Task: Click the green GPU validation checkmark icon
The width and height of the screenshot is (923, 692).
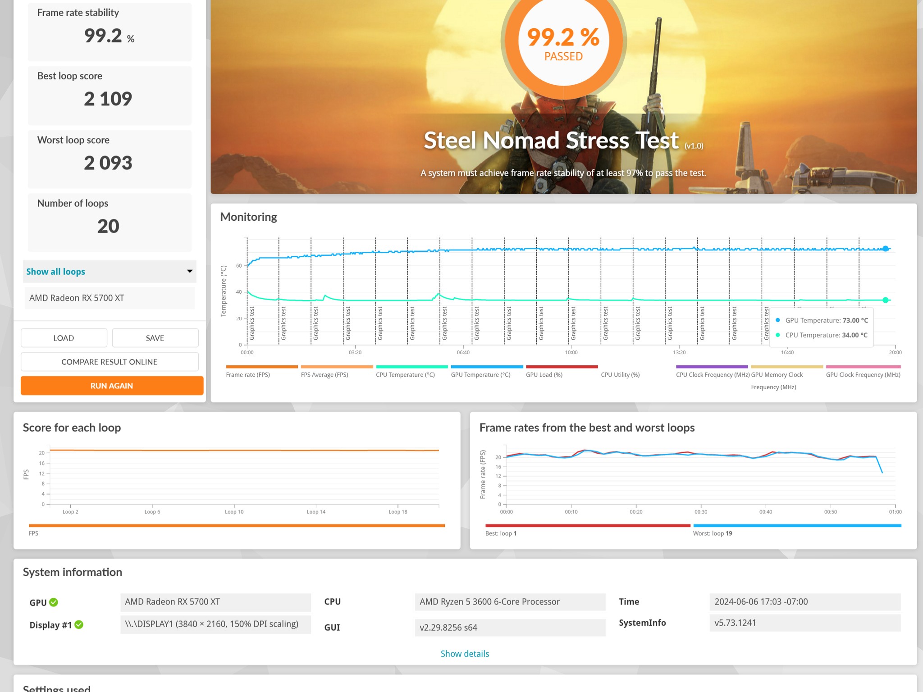Action: [54, 602]
